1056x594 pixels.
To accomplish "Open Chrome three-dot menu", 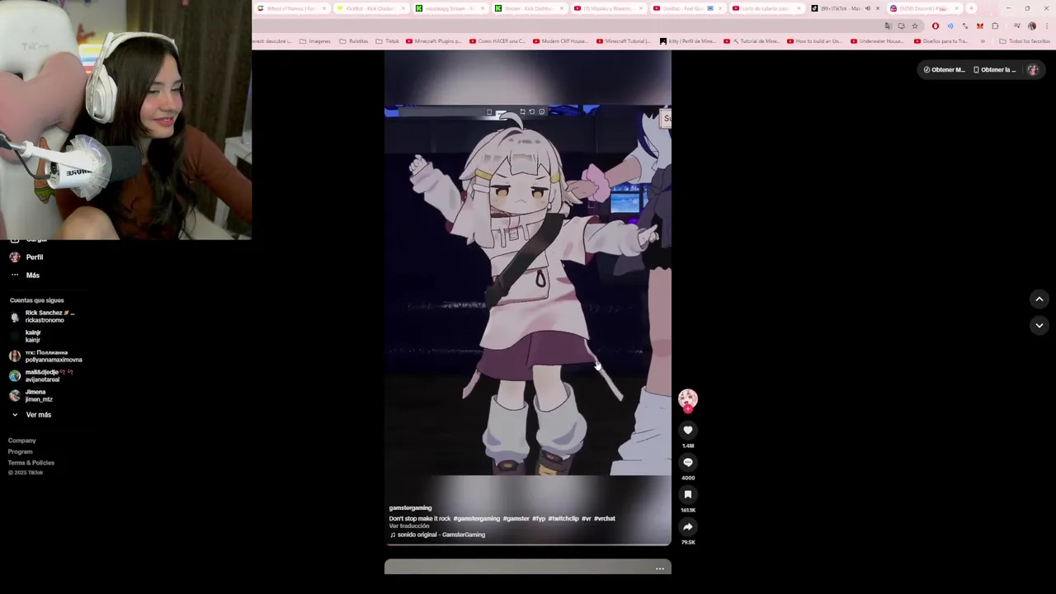I will (1047, 26).
